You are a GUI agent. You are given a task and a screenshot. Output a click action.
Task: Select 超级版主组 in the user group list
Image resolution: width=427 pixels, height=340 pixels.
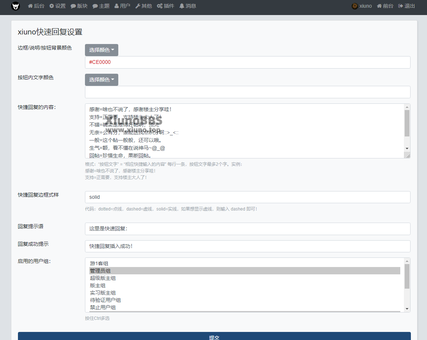tap(245, 278)
